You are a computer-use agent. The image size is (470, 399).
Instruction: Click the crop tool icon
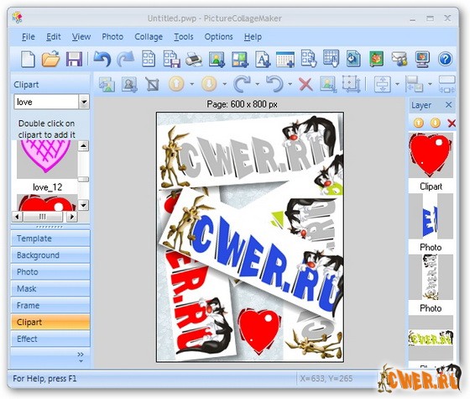pos(152,84)
